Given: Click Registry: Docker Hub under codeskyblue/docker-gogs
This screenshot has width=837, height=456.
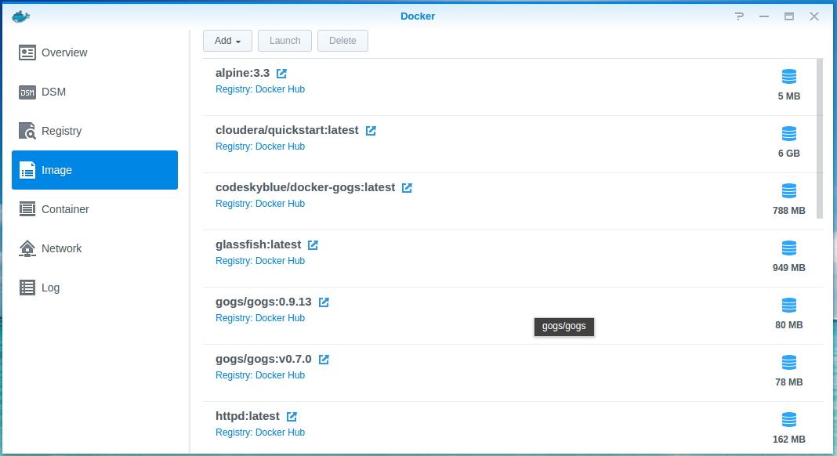Looking at the screenshot, I should [260, 204].
